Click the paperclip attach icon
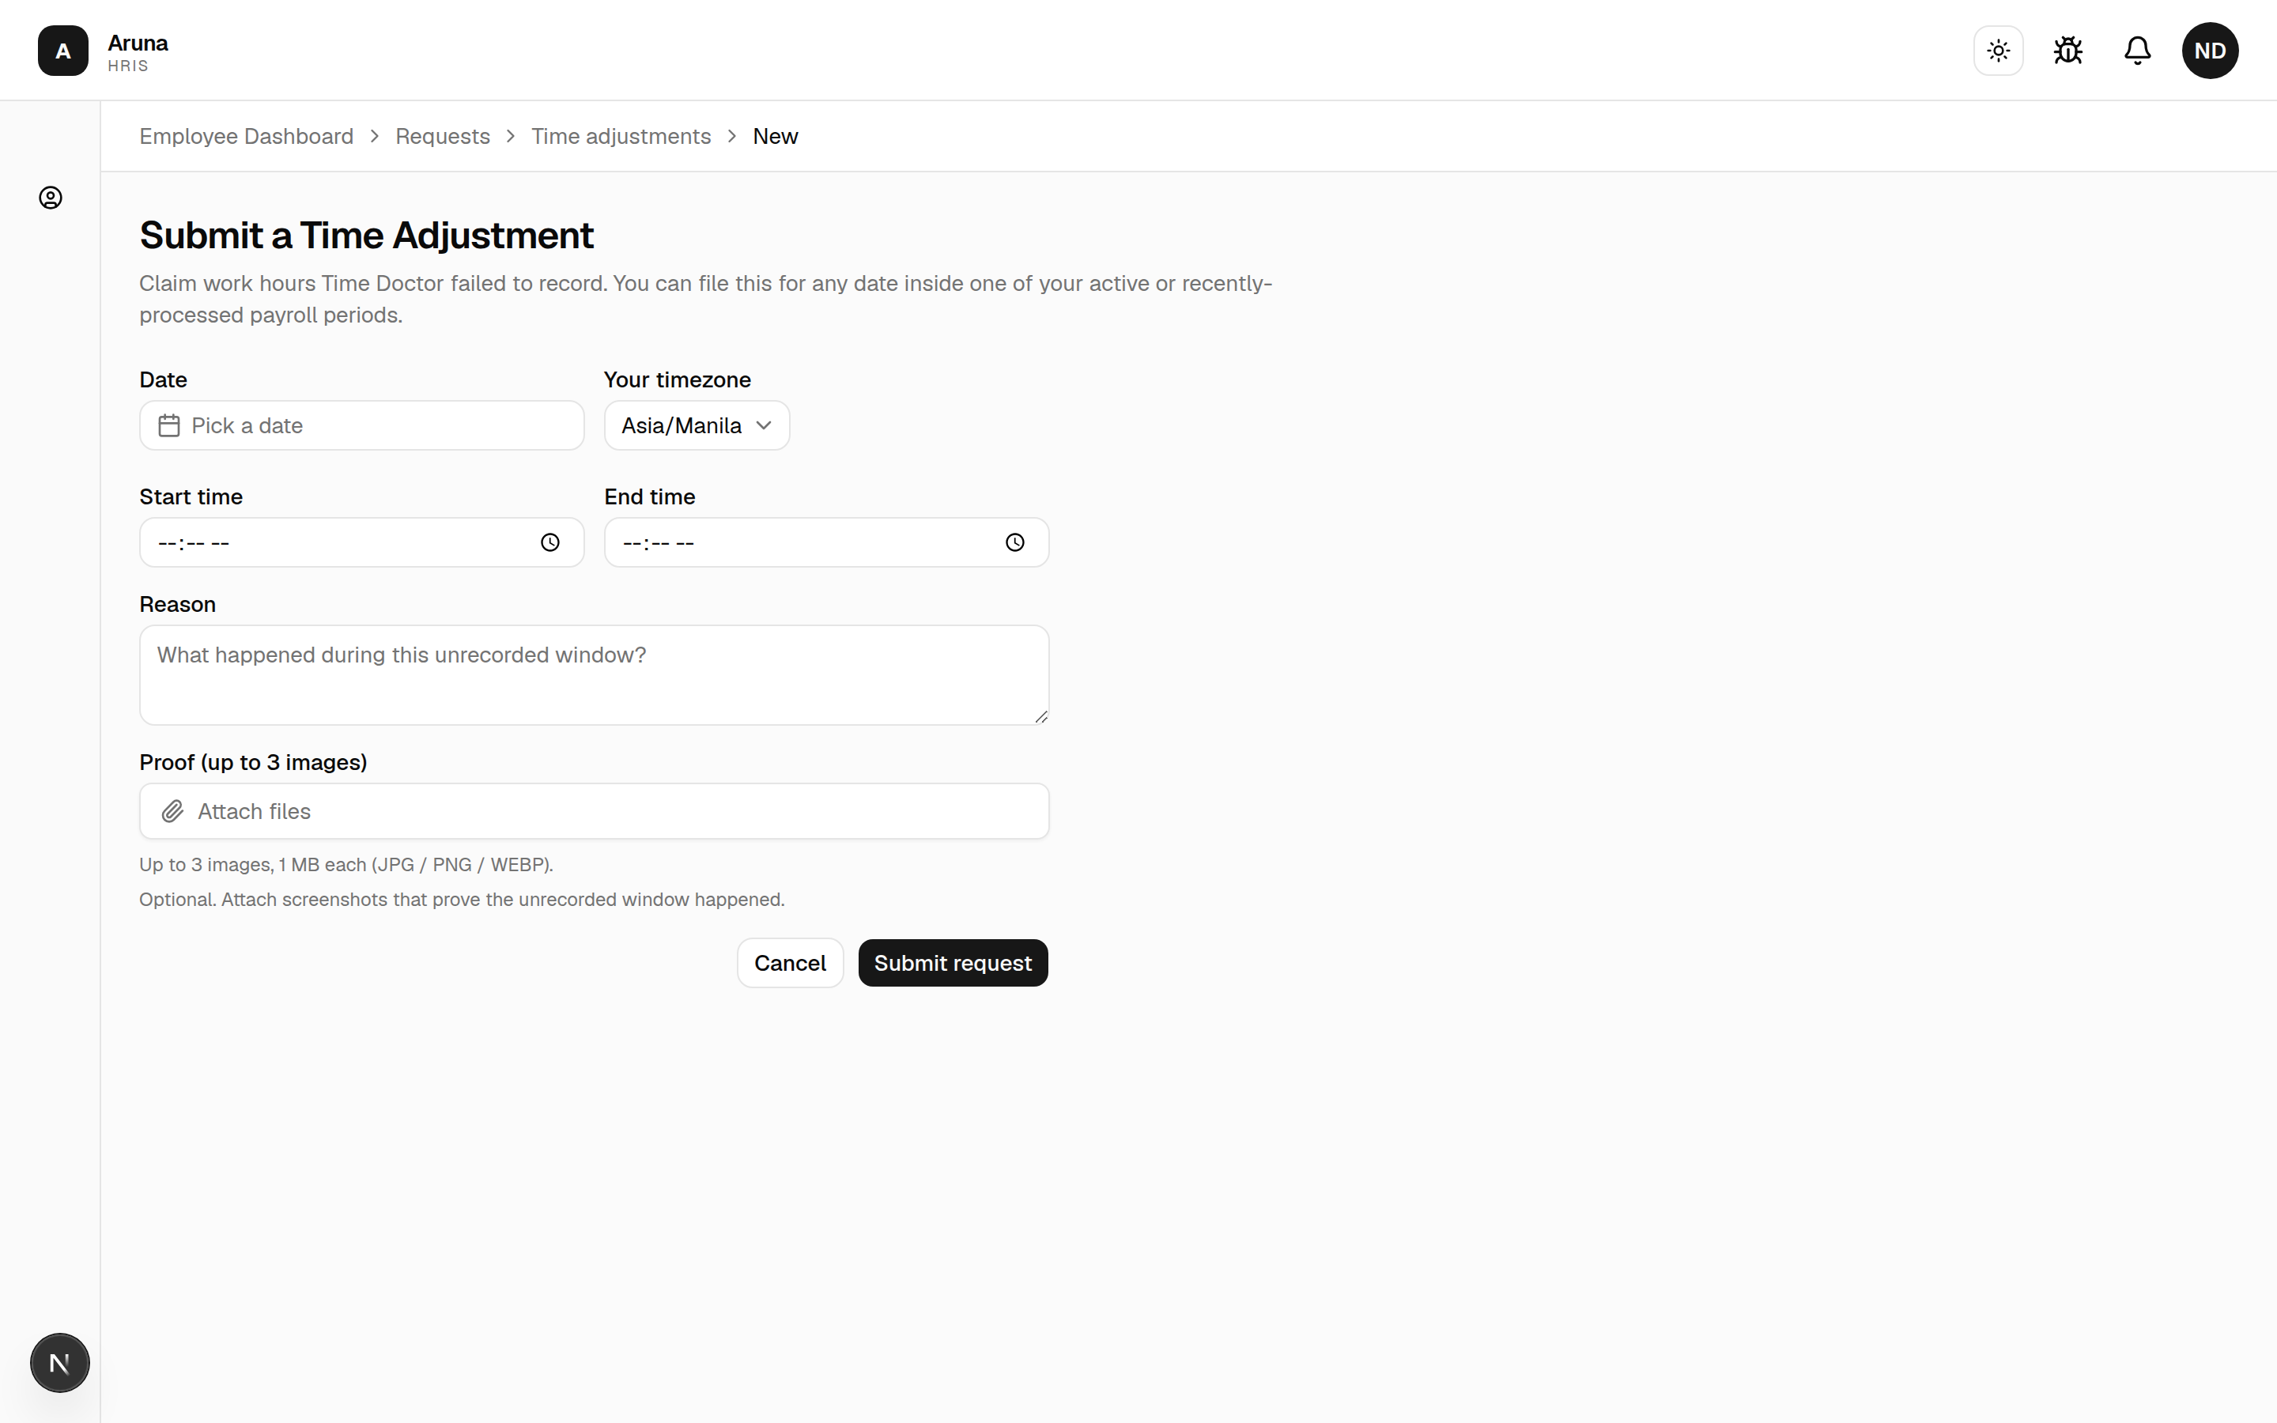The height and width of the screenshot is (1423, 2277). (x=172, y=811)
